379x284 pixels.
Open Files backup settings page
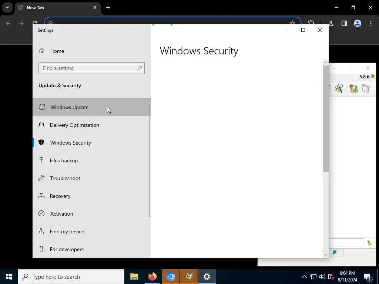point(92,160)
